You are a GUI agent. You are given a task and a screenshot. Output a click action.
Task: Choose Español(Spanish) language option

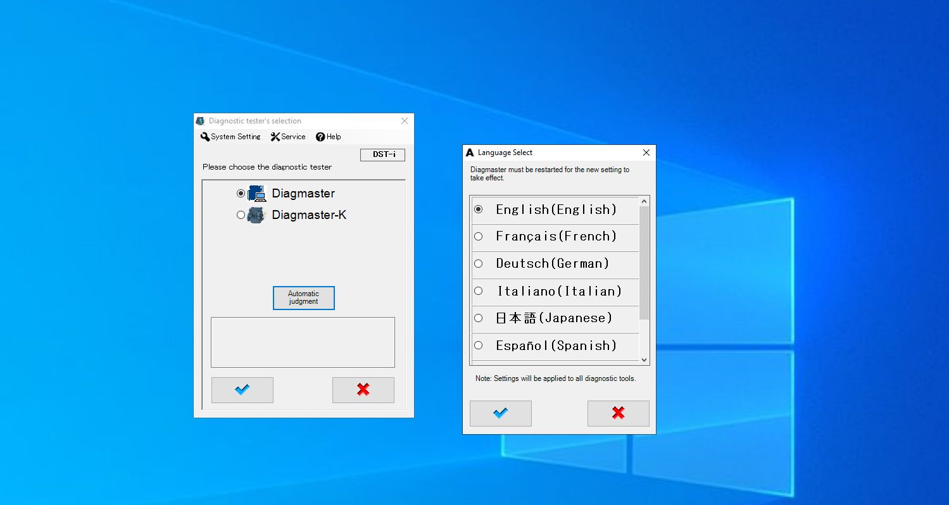(556, 346)
